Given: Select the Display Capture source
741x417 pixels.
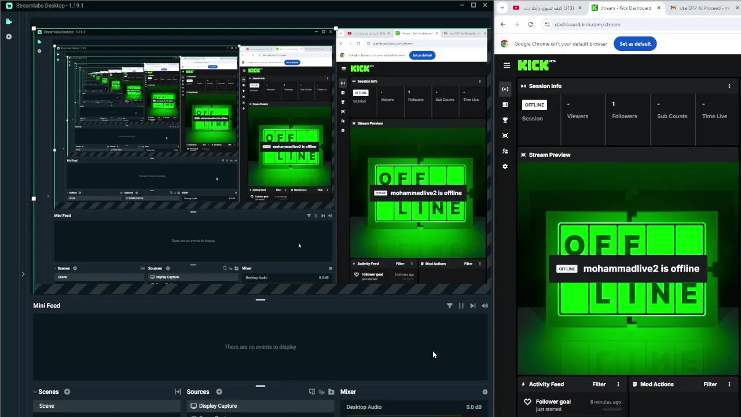Looking at the screenshot, I should [260, 406].
